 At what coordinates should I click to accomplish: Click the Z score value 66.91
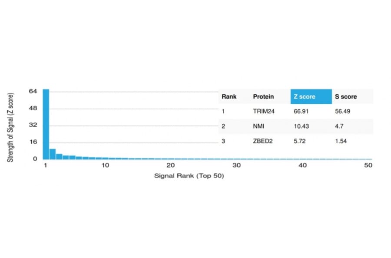[301, 111]
